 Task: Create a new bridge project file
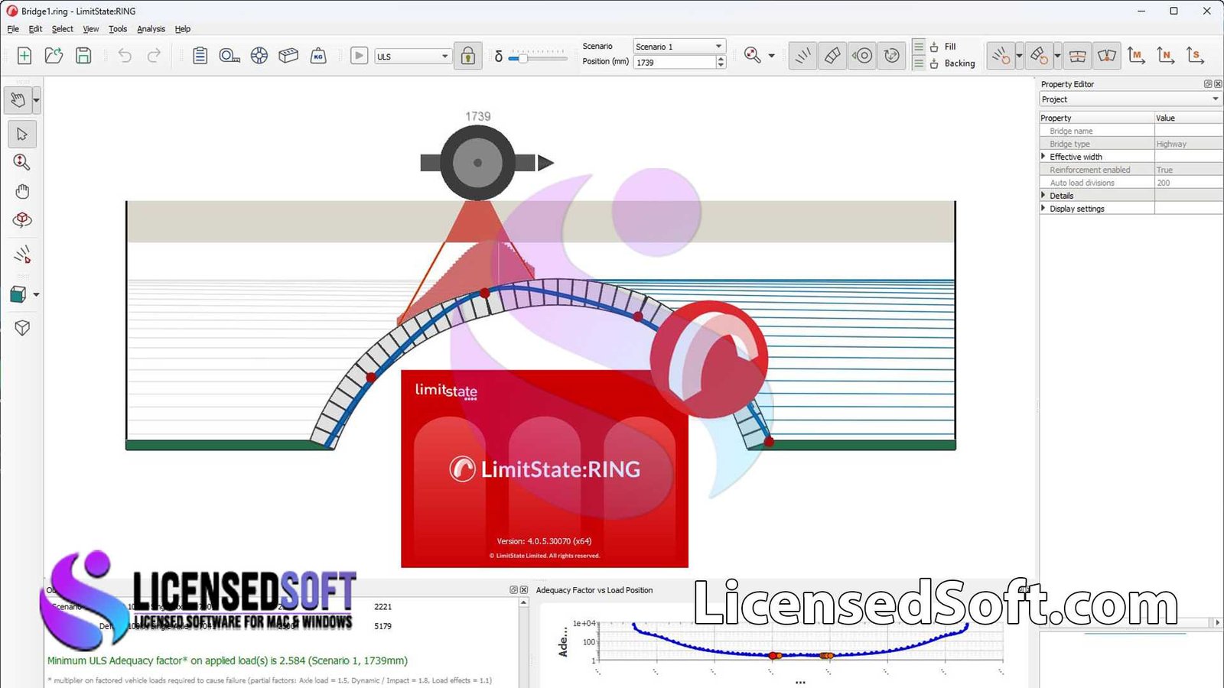(24, 56)
